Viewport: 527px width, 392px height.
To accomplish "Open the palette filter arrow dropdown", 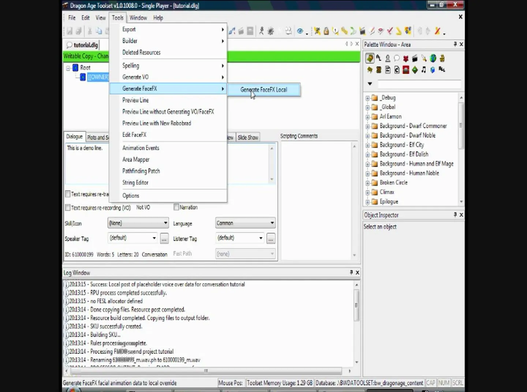I will click(x=370, y=84).
